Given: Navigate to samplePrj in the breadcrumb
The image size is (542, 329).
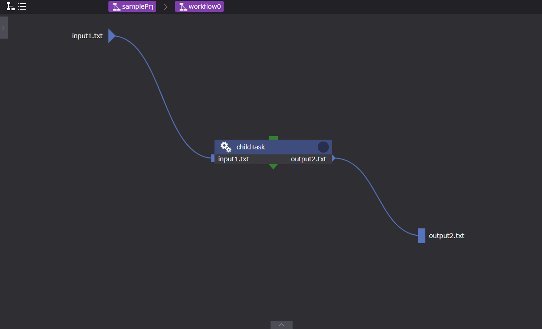Looking at the screenshot, I should [x=132, y=7].
